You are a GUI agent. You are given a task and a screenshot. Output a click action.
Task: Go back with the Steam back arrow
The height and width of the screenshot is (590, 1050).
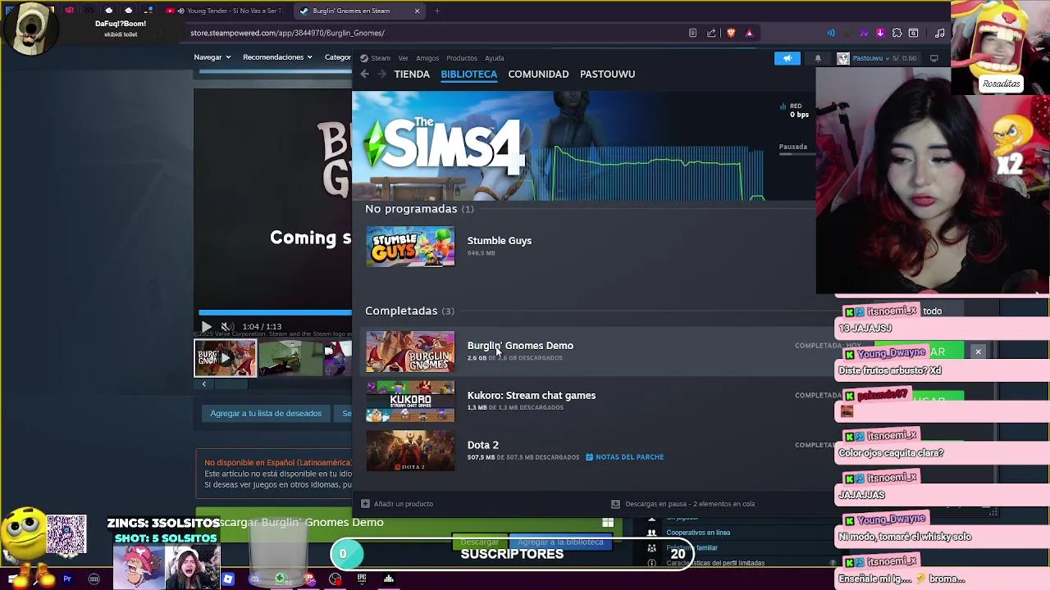pos(364,74)
